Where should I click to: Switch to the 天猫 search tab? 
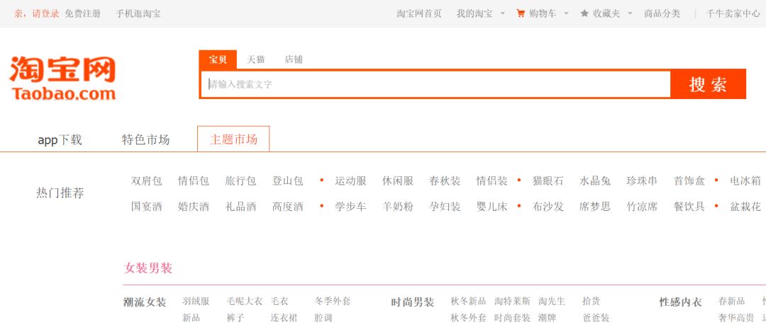255,59
